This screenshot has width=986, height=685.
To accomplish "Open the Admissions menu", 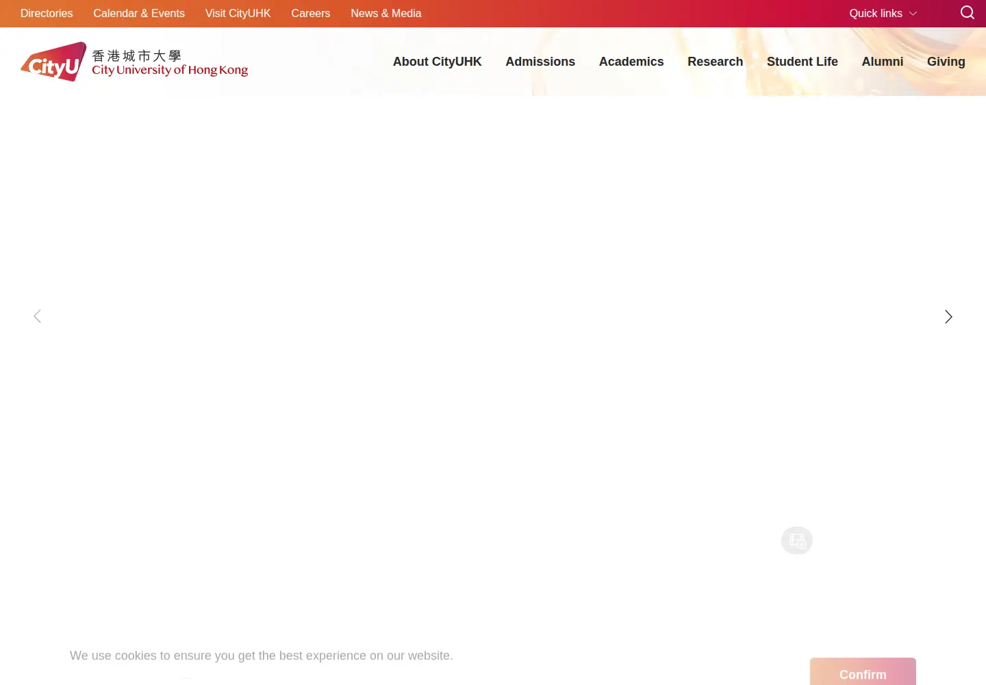I will click(x=540, y=62).
